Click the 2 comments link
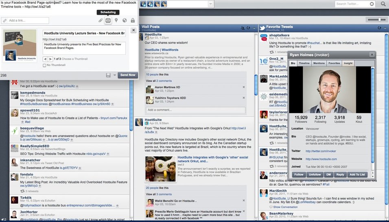Viewport: 389px width, 222px height. (164, 81)
